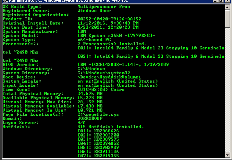
Task: Click the available physical memory '15,273 MB'
Action: tap(90, 98)
